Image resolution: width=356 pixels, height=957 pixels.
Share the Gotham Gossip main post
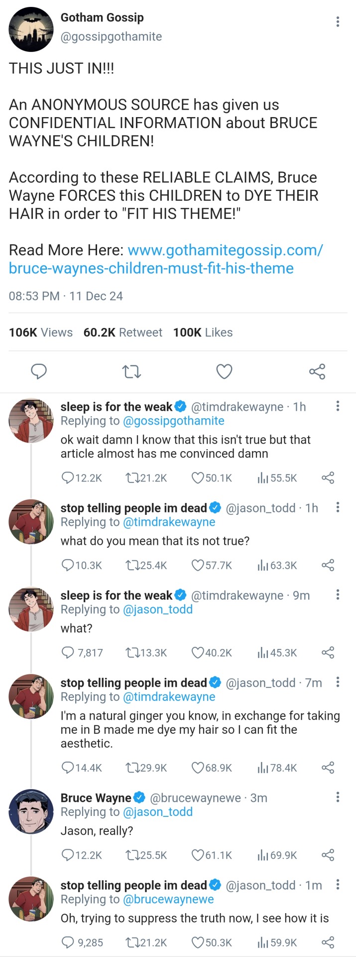[x=317, y=371]
